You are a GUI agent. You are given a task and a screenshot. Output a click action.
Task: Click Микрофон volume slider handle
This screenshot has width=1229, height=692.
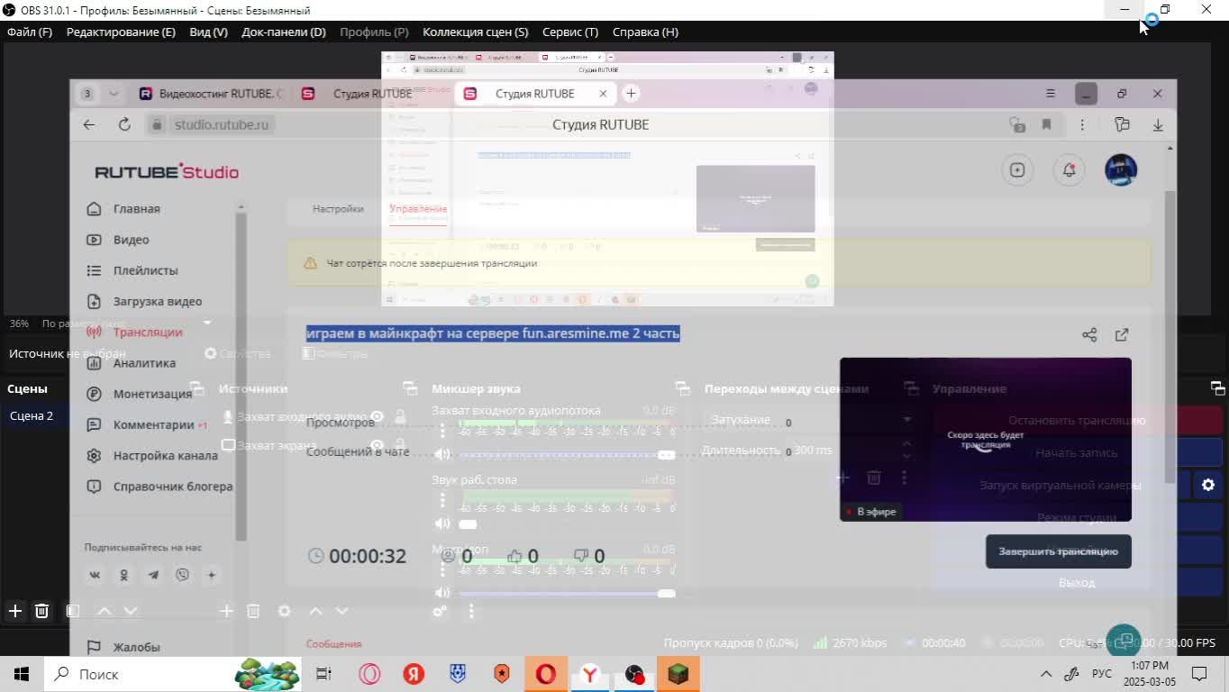point(667,593)
